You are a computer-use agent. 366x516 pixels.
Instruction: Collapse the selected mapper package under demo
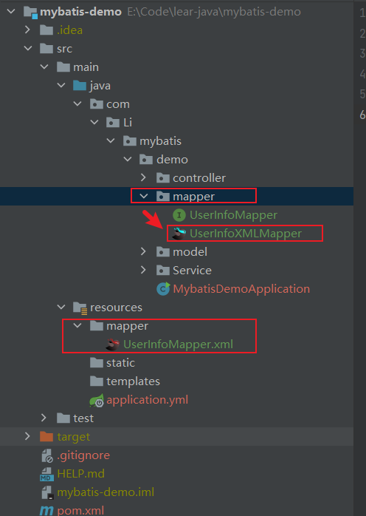point(144,196)
